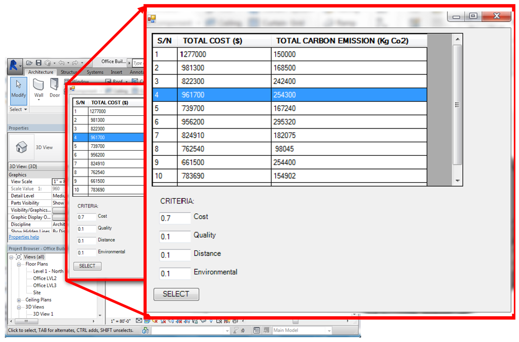Image resolution: width=519 pixels, height=342 pixels.
Task: Switch to the Architecture ribbon tab
Action: pyautogui.click(x=41, y=72)
